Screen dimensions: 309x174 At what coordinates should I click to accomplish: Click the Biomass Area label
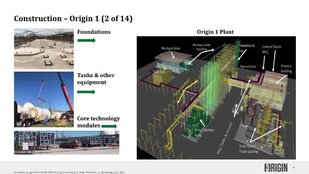coord(171,48)
